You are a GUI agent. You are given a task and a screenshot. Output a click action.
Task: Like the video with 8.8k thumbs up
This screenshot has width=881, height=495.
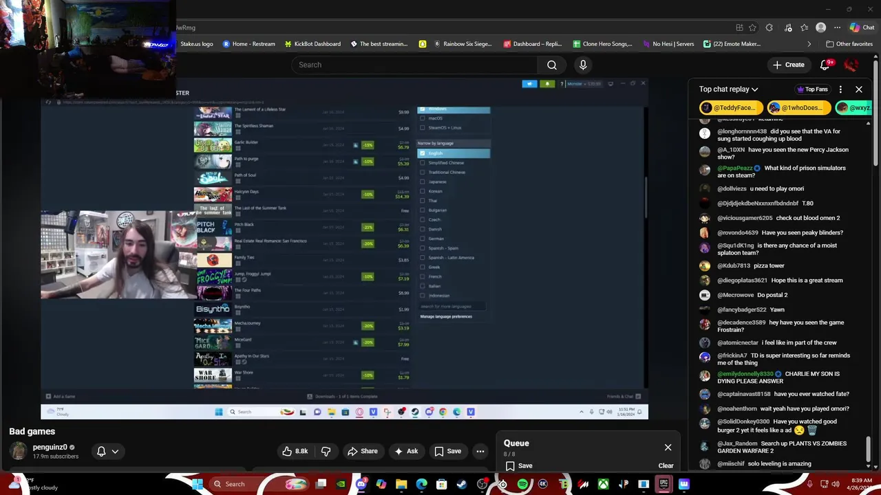(295, 451)
